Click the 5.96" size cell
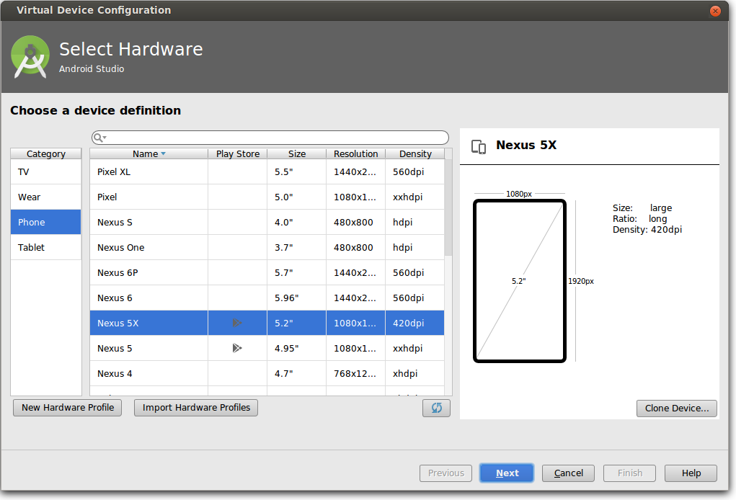Image resolution: width=736 pixels, height=500 pixels. point(297,298)
